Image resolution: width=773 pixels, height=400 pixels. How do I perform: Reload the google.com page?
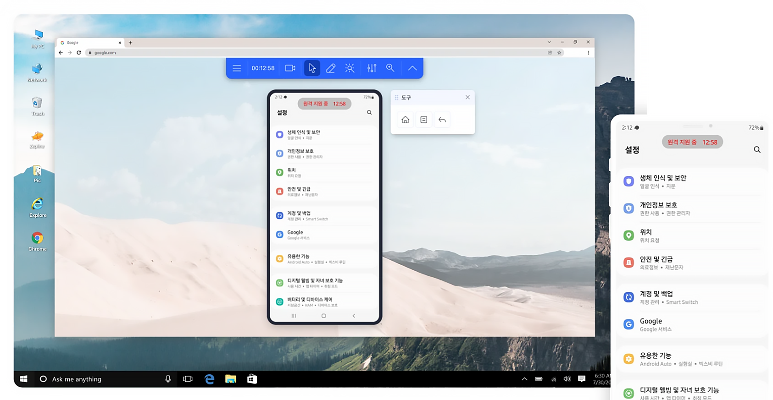(x=79, y=53)
